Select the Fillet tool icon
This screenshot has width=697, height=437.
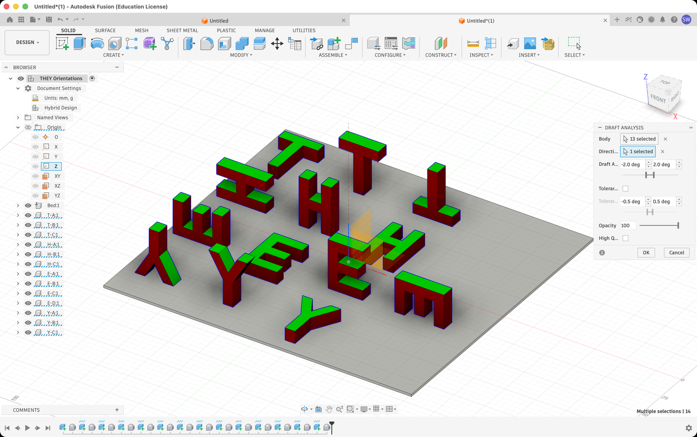click(x=207, y=43)
